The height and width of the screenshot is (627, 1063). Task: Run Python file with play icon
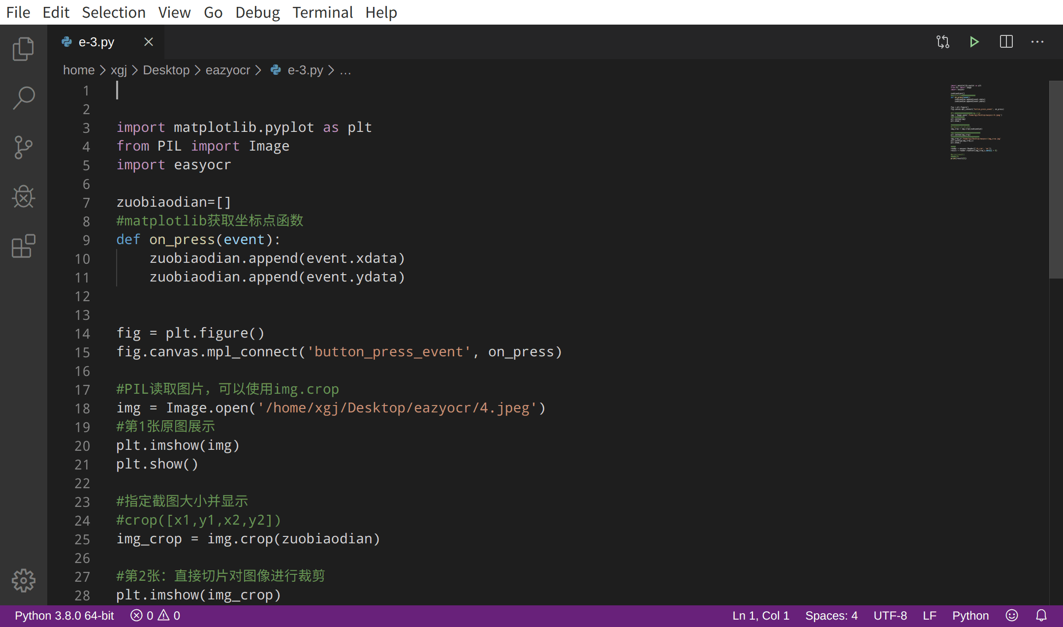974,42
